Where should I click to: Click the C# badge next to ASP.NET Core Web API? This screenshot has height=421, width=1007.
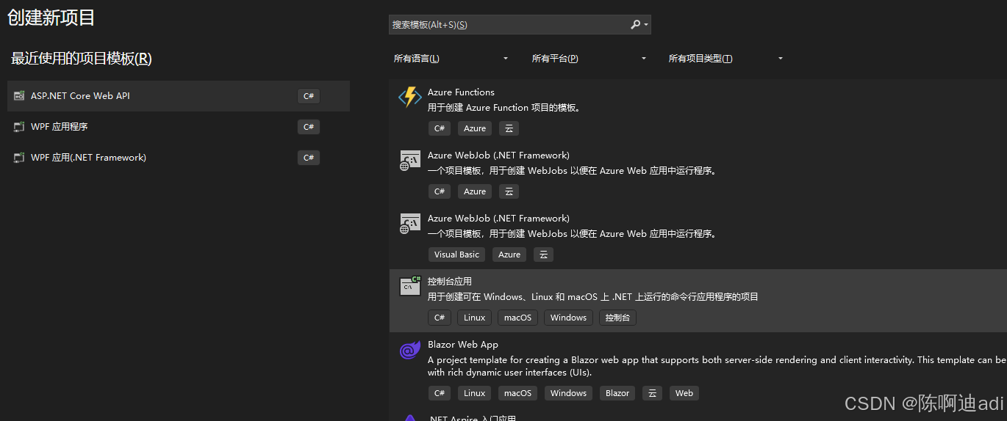[309, 96]
